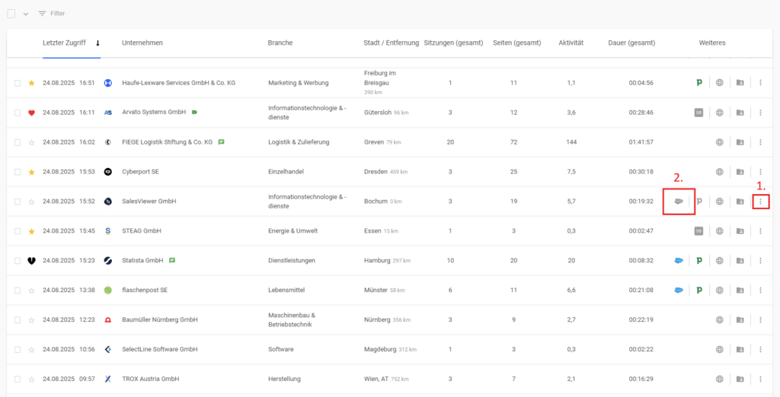Click globe icon in Arvato Systems row
Image resolution: width=780 pixels, height=397 pixels.
click(719, 113)
